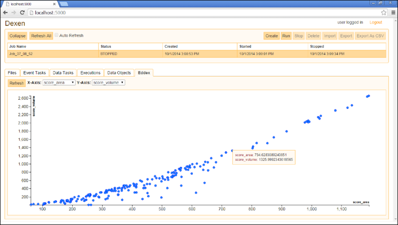This screenshot has height=225, width=398.
Task: Open a new browser tab
Action: [x=64, y=4]
